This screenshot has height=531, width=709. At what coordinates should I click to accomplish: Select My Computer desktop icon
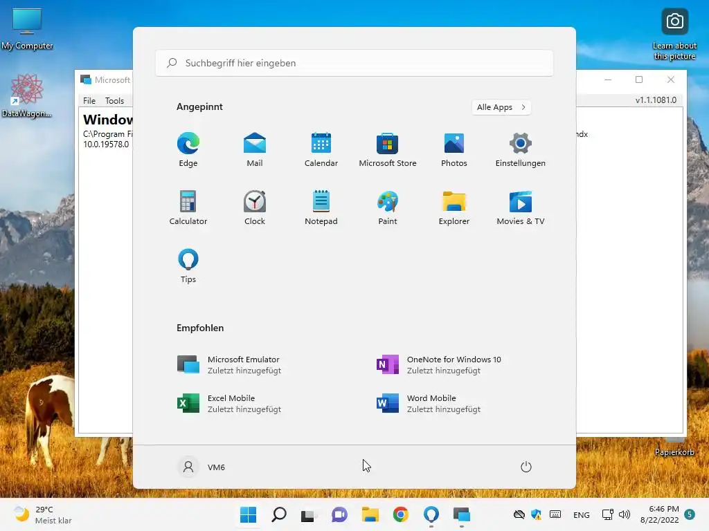tap(27, 28)
